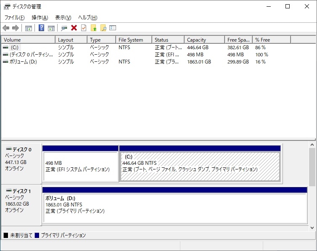Viewport: 317px width, 251px height.
Task: Minimize the ディスクの管理 window
Action: click(x=269, y=6)
